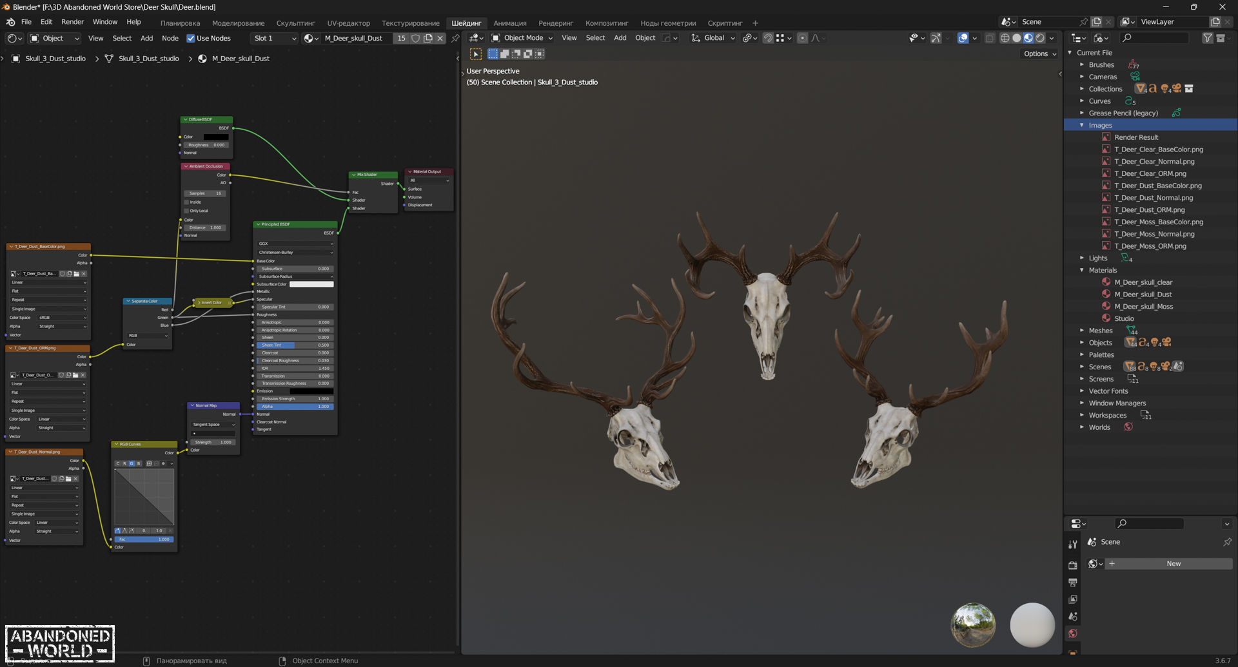
Task: Toggle snapping magnet in viewport header
Action: [x=768, y=38]
